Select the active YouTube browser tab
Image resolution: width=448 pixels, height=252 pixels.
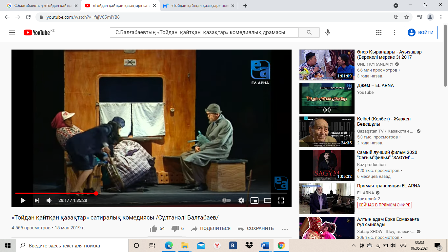click(x=121, y=6)
